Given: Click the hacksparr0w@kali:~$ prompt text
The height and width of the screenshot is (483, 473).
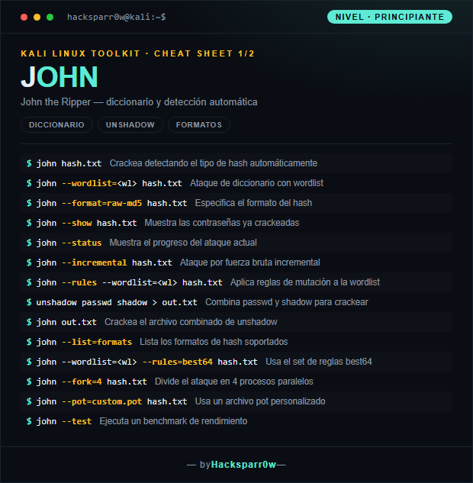Looking at the screenshot, I should [117, 17].
